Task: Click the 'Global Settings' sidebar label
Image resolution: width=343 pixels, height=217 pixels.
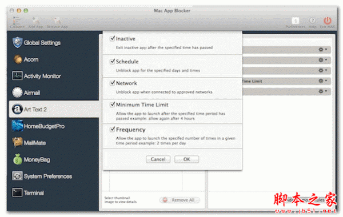Action: (x=42, y=43)
